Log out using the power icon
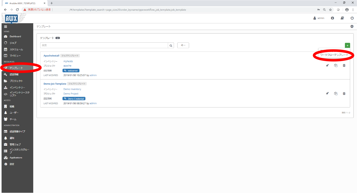 [x=352, y=18]
